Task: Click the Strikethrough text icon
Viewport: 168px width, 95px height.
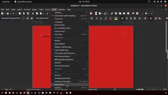Action: click(x=92, y=18)
